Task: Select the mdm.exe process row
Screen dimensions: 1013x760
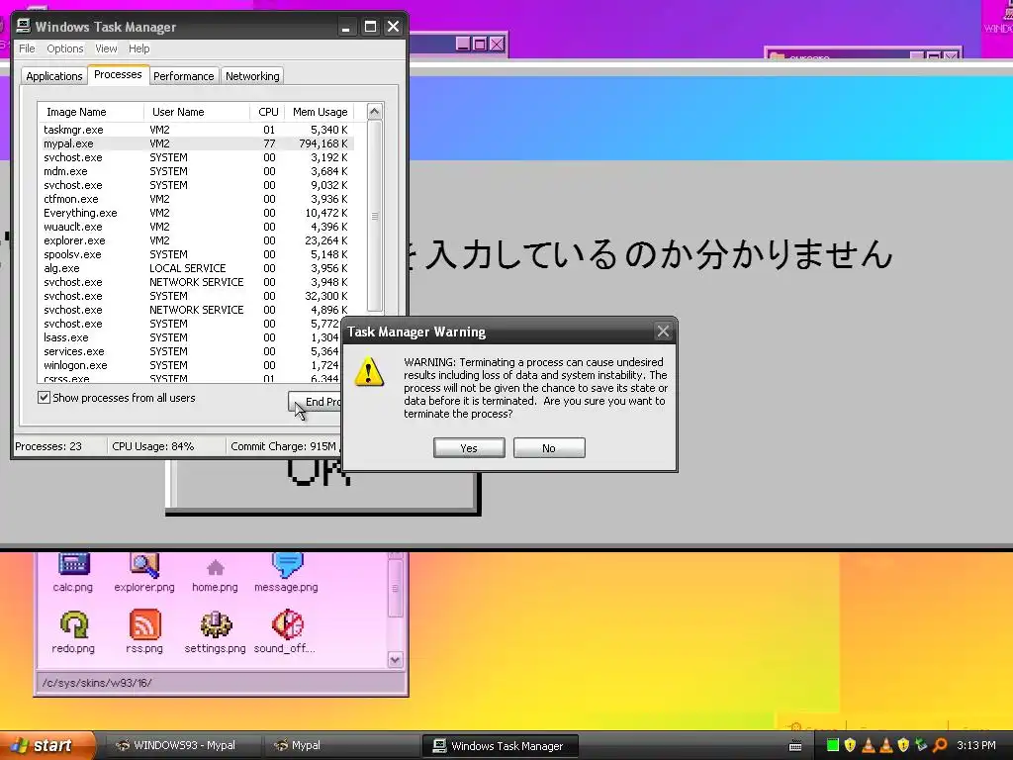Action: 196,171
